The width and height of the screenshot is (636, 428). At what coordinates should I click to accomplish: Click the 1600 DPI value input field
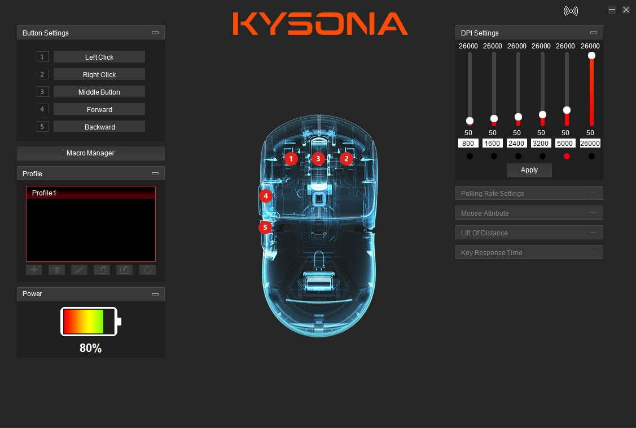[494, 144]
